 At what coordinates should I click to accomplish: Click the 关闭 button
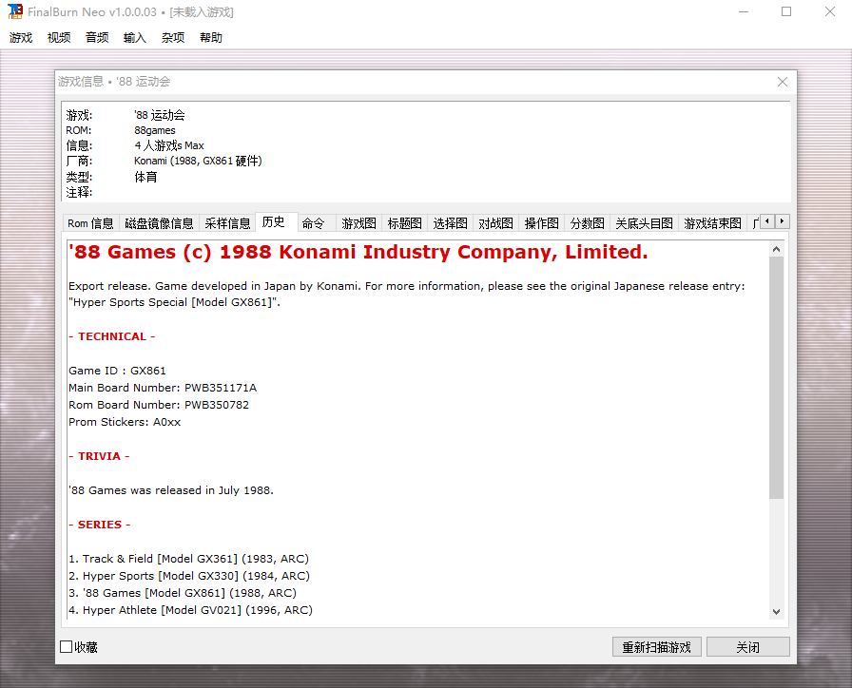tap(747, 647)
